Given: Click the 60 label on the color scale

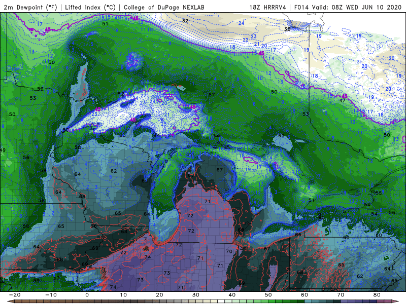Looking at the screenshot, I should [304, 295].
